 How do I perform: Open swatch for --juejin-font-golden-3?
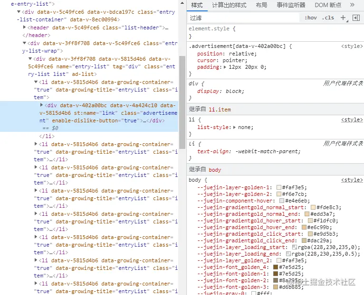(276, 287)
